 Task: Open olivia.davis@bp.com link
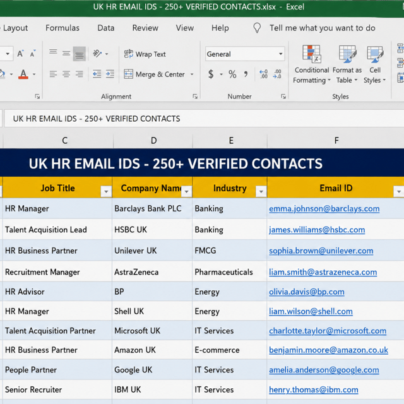click(307, 292)
